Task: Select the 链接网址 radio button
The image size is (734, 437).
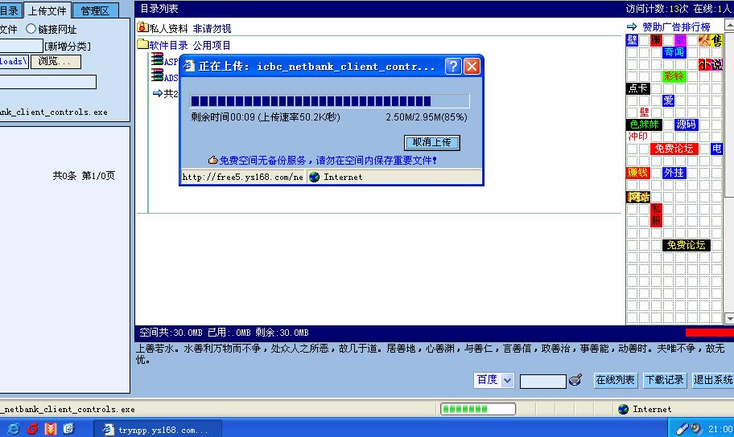Action: (x=31, y=29)
